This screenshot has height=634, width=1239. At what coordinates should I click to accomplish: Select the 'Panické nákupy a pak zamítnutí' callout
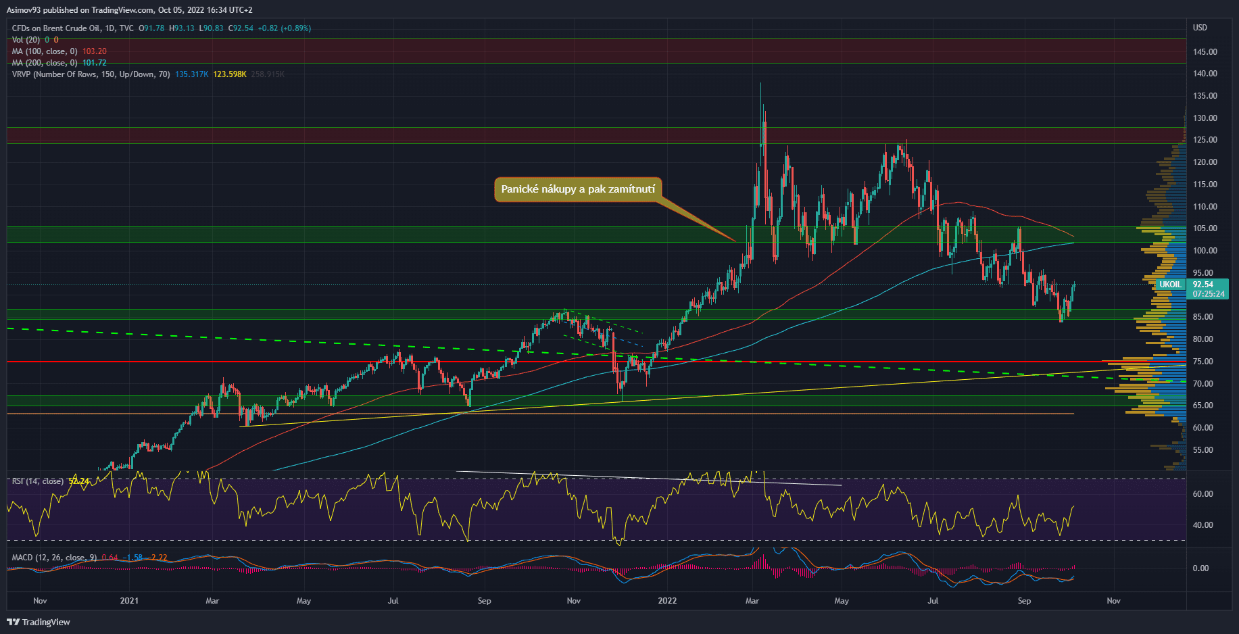(x=578, y=189)
